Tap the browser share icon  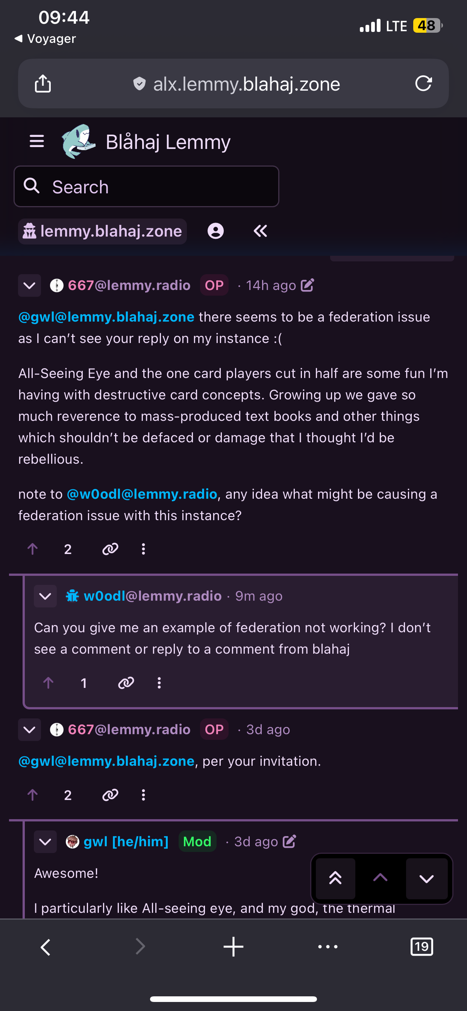coord(43,83)
